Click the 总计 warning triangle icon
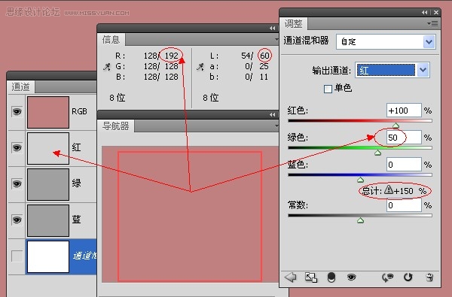The height and width of the screenshot is (297, 452). point(389,189)
